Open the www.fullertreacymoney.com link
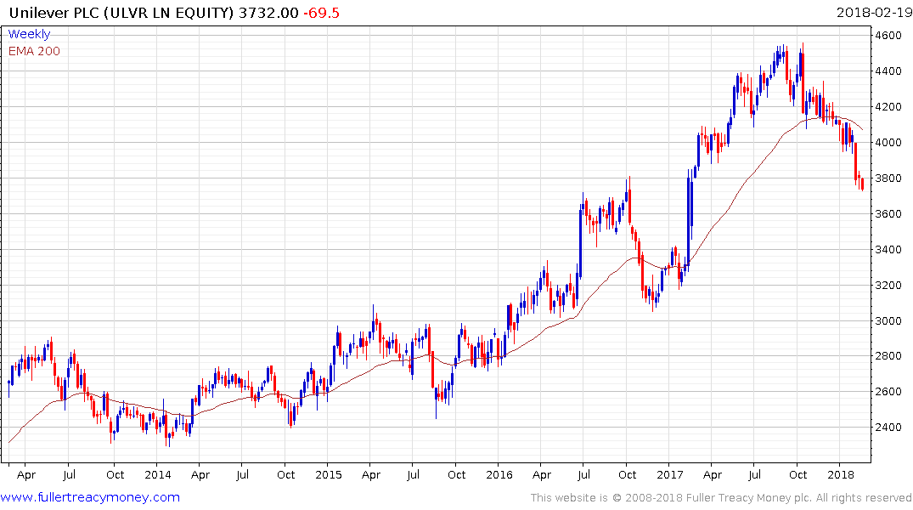The image size is (913, 510). (x=90, y=497)
